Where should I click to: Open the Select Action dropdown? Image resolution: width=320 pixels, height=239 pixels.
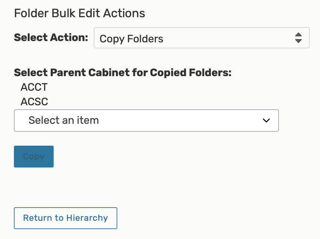[x=201, y=38]
